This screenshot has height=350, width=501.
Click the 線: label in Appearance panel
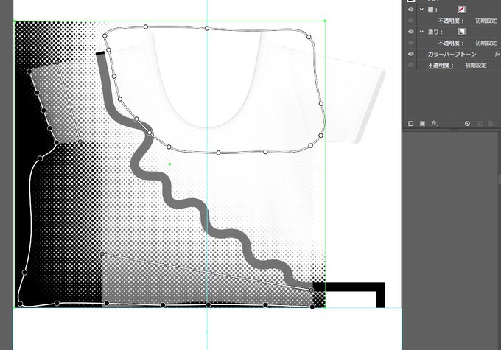(432, 10)
